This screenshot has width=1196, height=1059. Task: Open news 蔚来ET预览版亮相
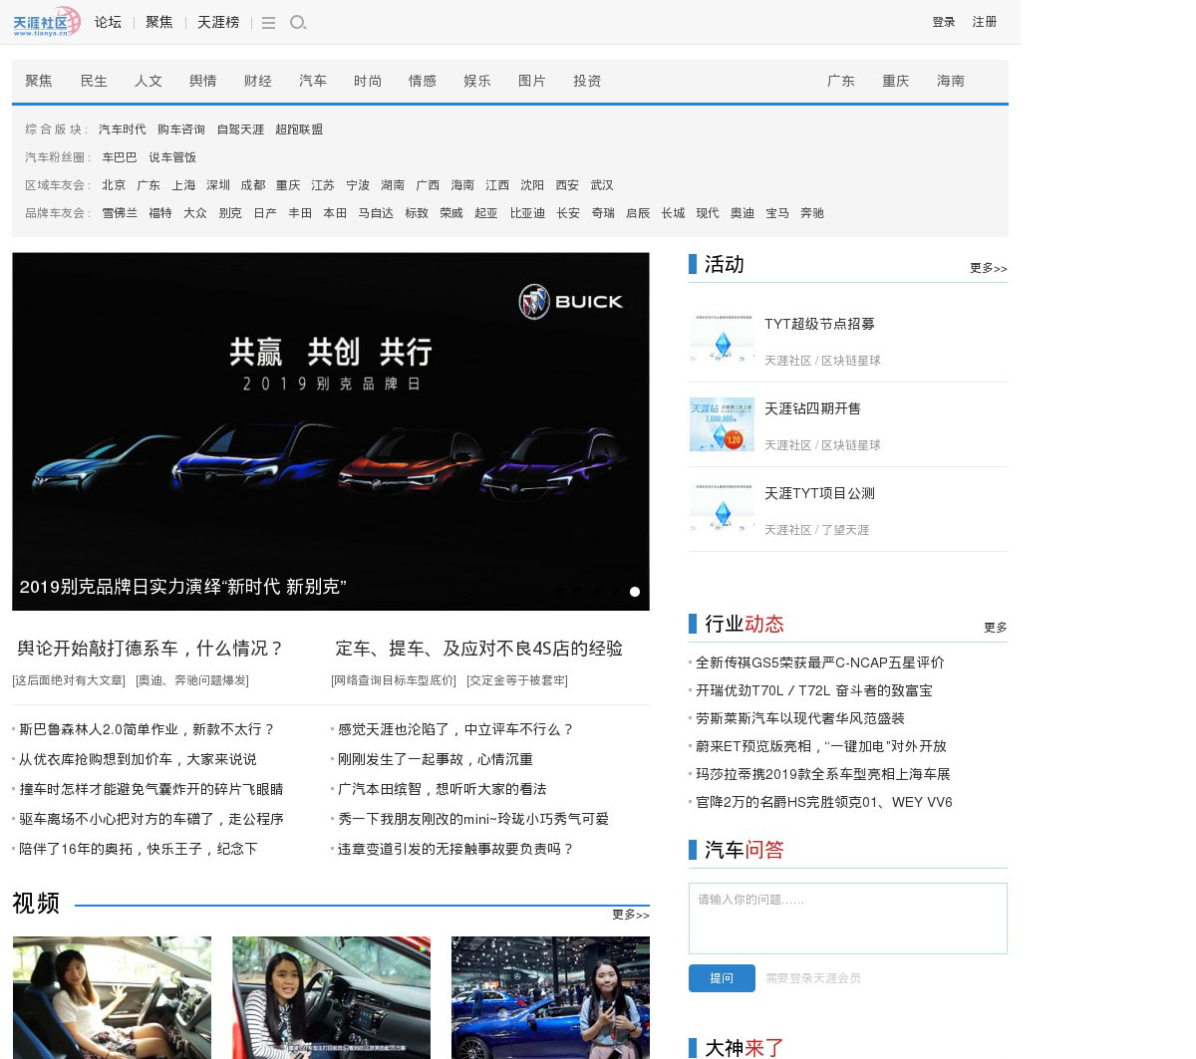coord(821,746)
